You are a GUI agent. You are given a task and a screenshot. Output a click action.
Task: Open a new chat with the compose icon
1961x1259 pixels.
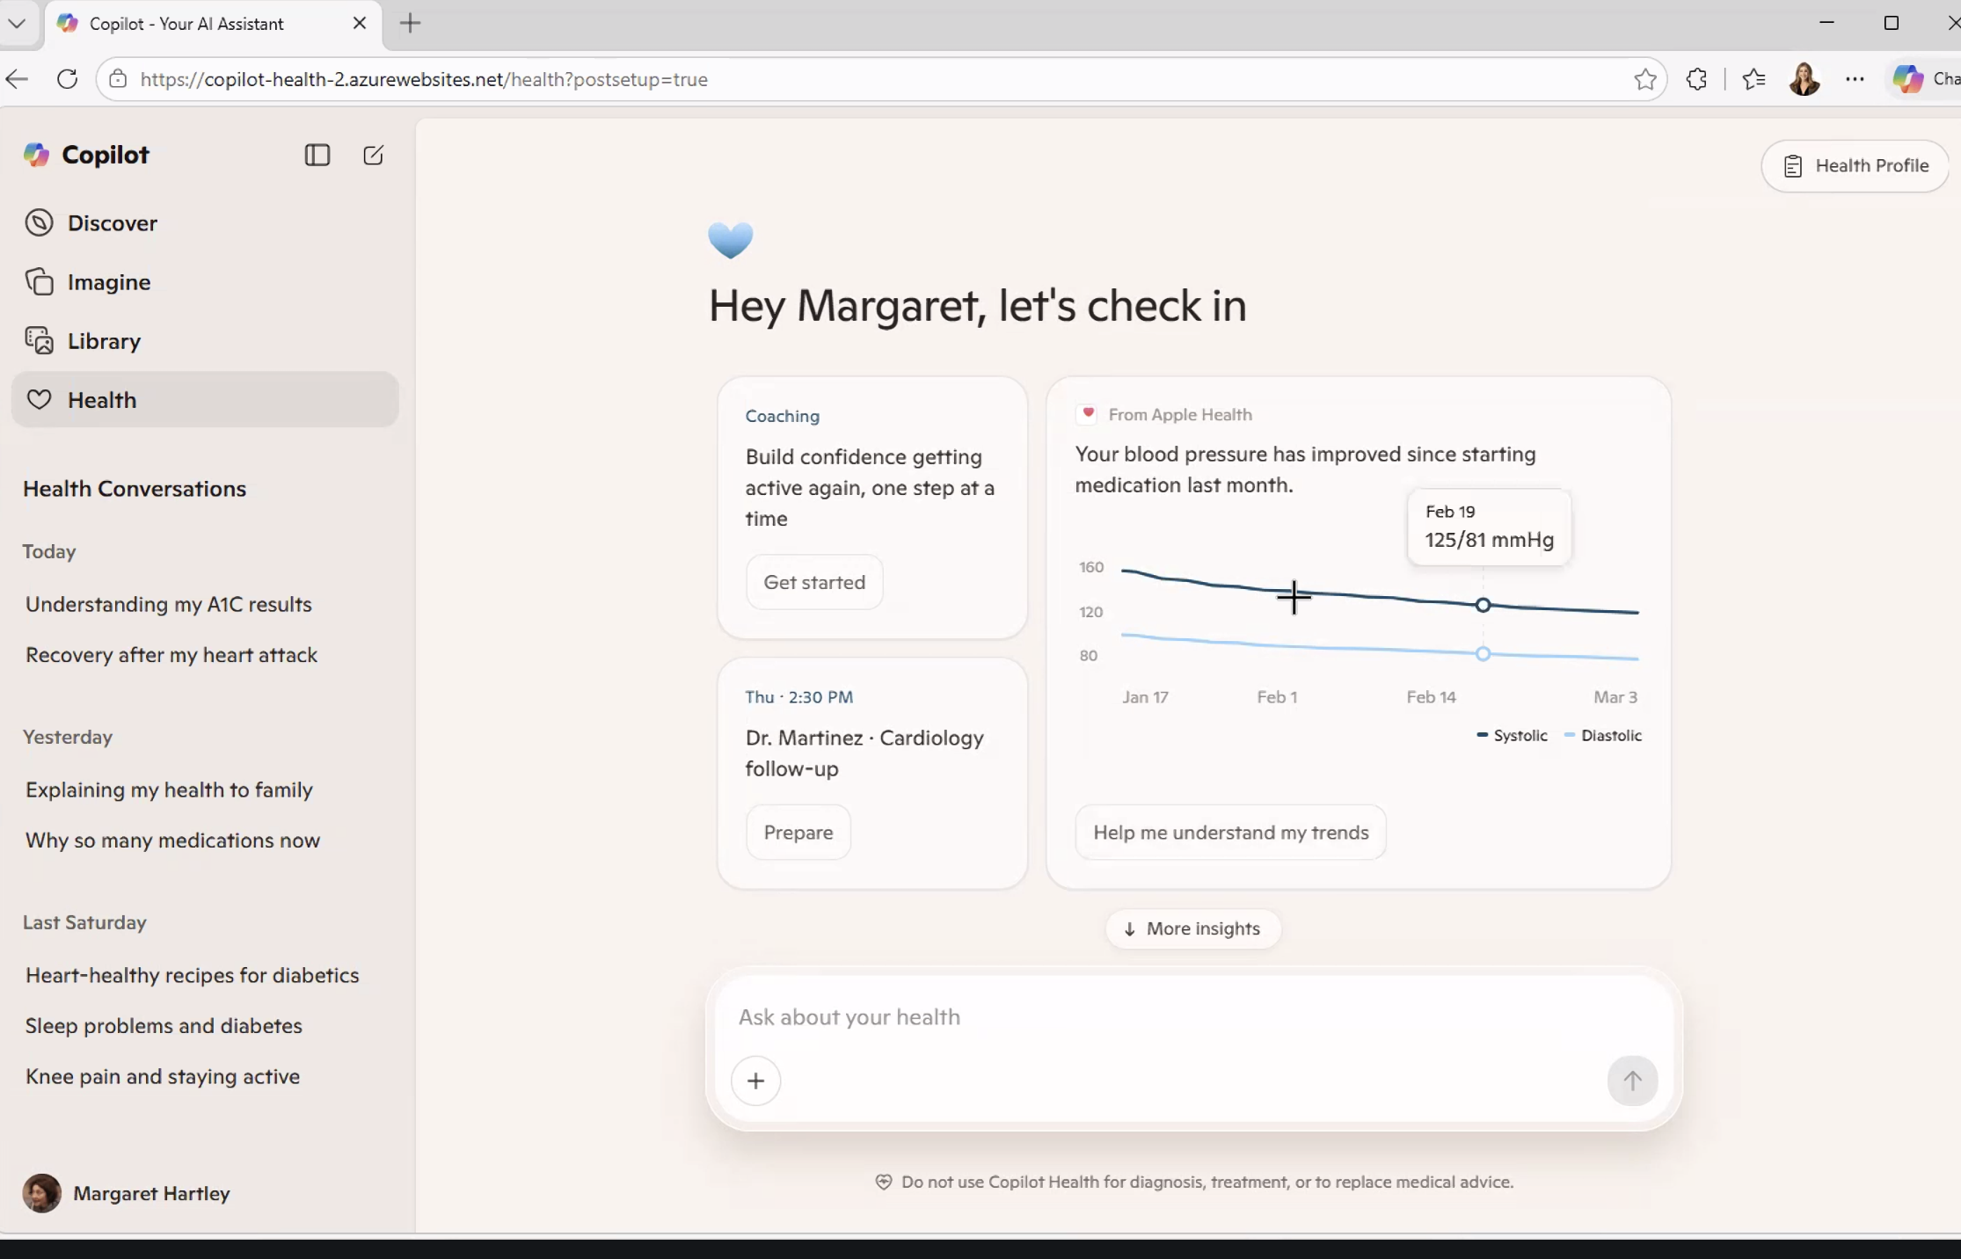(373, 155)
